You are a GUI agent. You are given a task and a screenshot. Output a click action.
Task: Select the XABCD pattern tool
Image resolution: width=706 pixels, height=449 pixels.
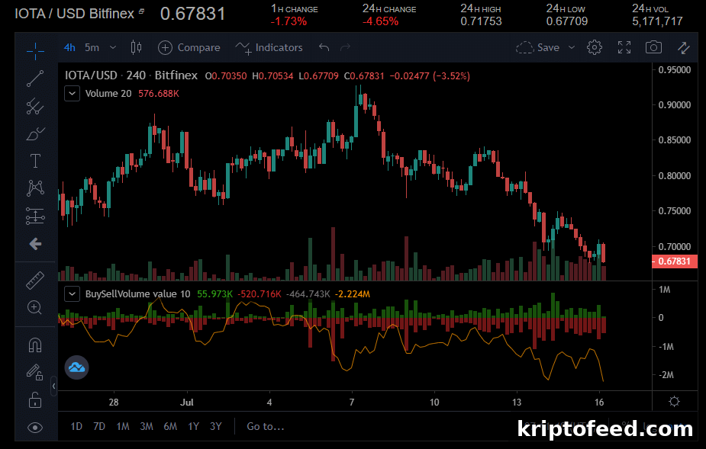tap(35, 188)
